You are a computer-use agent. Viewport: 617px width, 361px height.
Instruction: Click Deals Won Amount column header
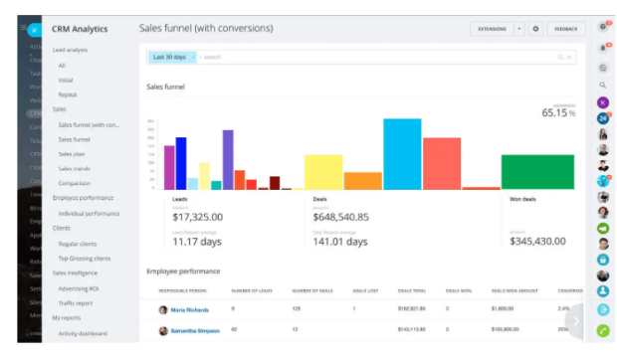[x=514, y=291]
